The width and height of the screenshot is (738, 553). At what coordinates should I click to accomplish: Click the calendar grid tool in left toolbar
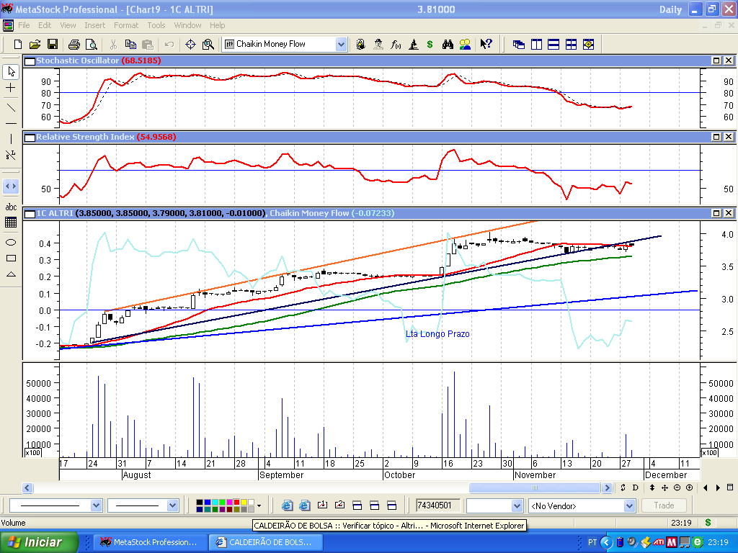coord(11,222)
